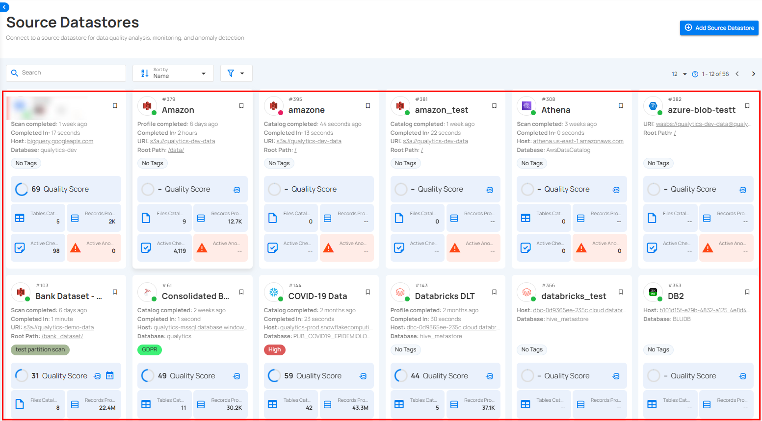Open the Sort by Name dropdown
This screenshot has width=762, height=421.
pyautogui.click(x=173, y=74)
